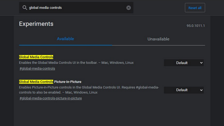
Task: Click the gray underline beneath Unavailable tab
Action: pyautogui.click(x=159, y=45)
